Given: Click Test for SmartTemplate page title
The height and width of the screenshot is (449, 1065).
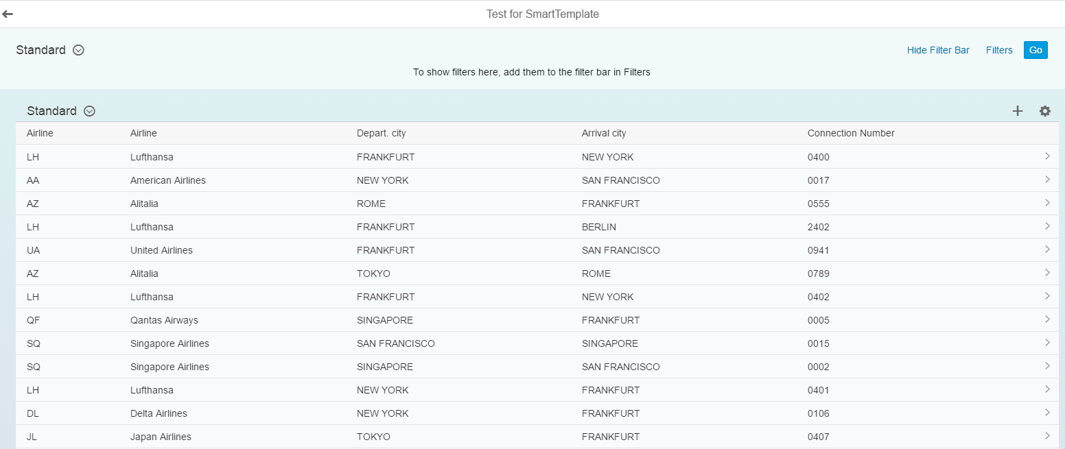Looking at the screenshot, I should 543,14.
